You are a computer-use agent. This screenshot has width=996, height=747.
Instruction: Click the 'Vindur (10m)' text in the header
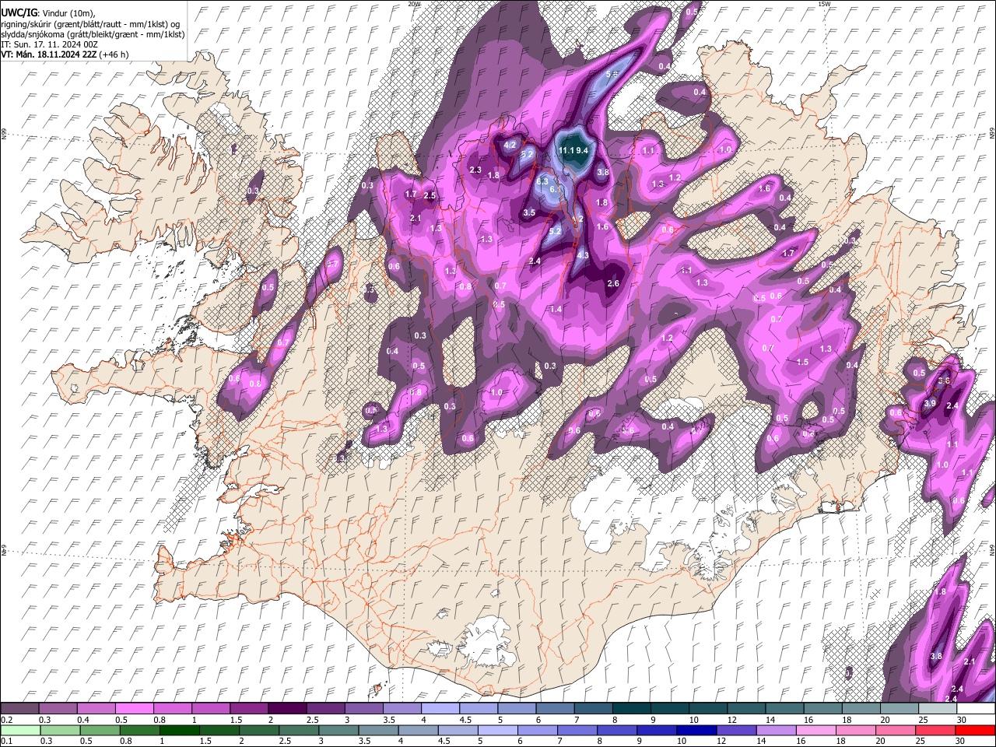pyautogui.click(x=68, y=13)
